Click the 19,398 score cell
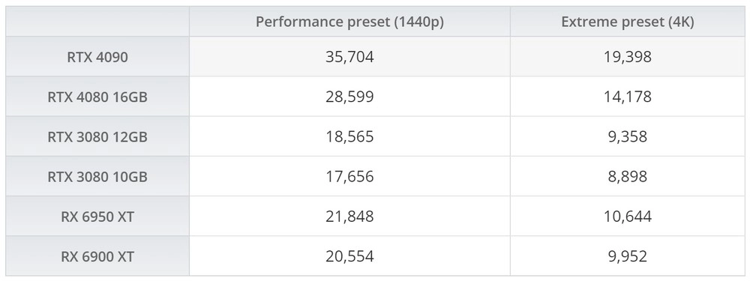This screenshot has height=281, width=750. (628, 57)
